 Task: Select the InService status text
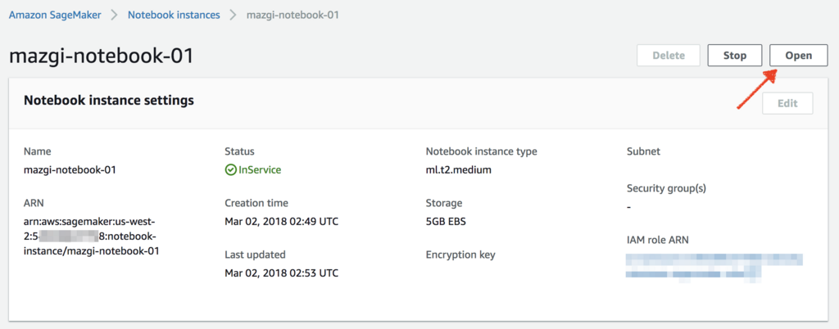pyautogui.click(x=260, y=170)
